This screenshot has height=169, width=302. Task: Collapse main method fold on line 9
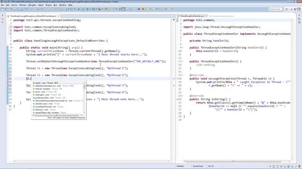pos(12,47)
